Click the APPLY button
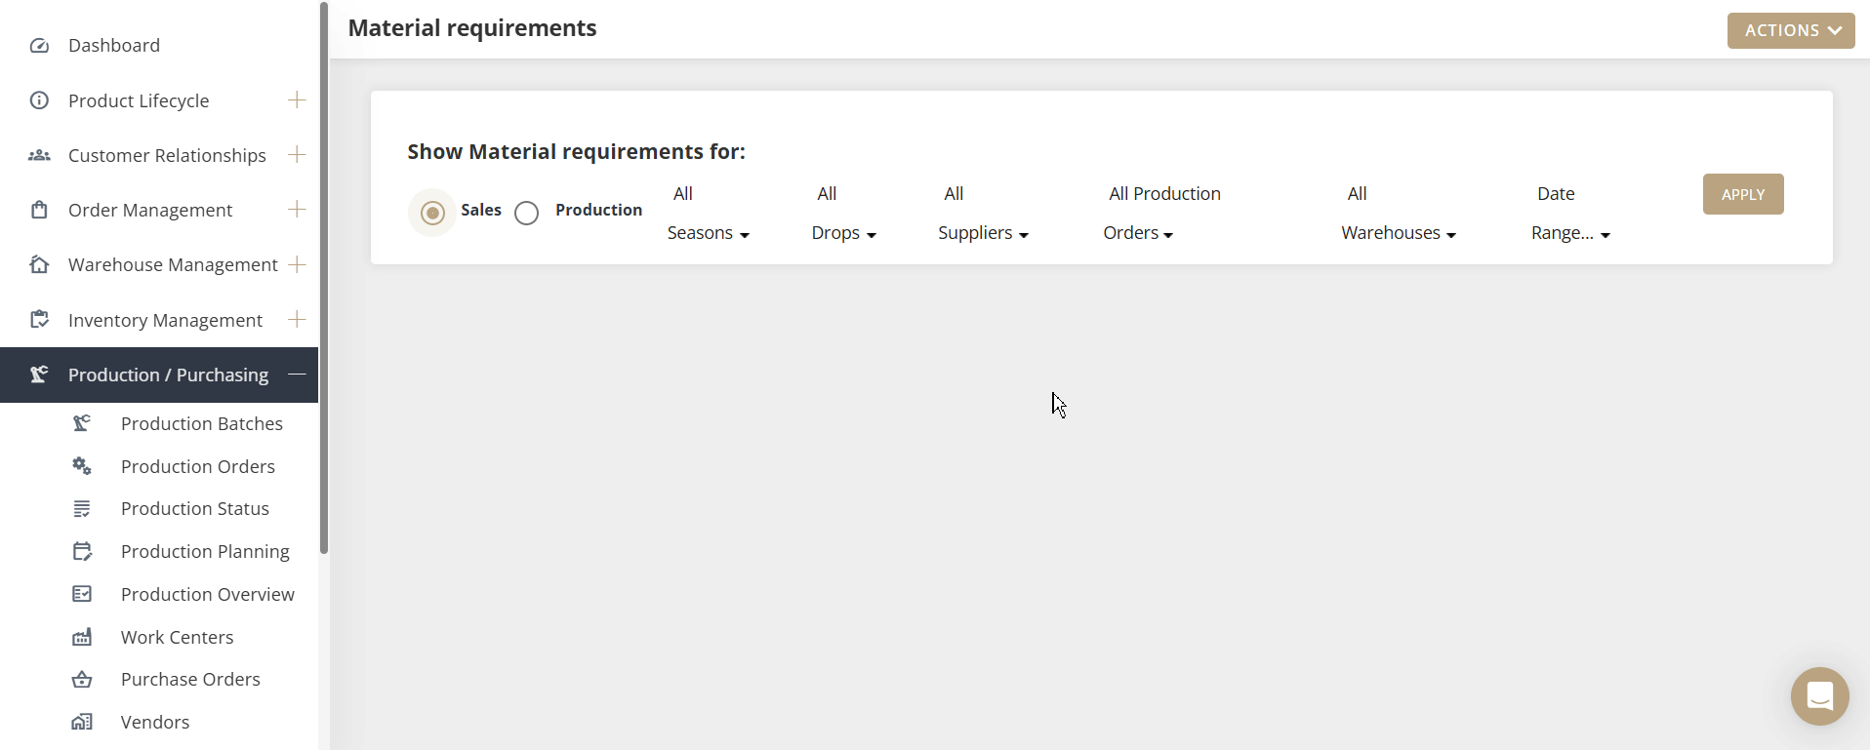The height and width of the screenshot is (750, 1870). tap(1742, 194)
